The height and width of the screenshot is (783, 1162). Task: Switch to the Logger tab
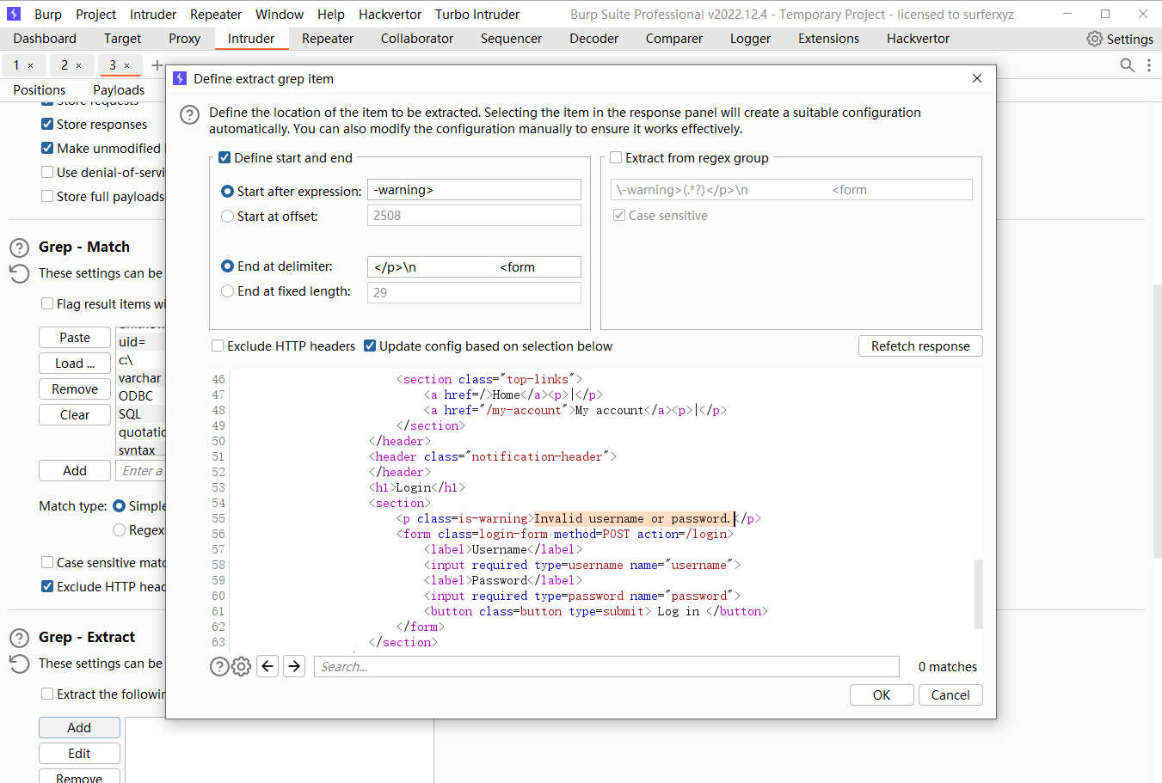750,39
